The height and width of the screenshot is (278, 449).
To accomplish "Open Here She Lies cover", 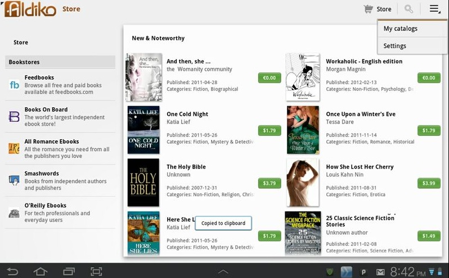I will coord(143,233).
